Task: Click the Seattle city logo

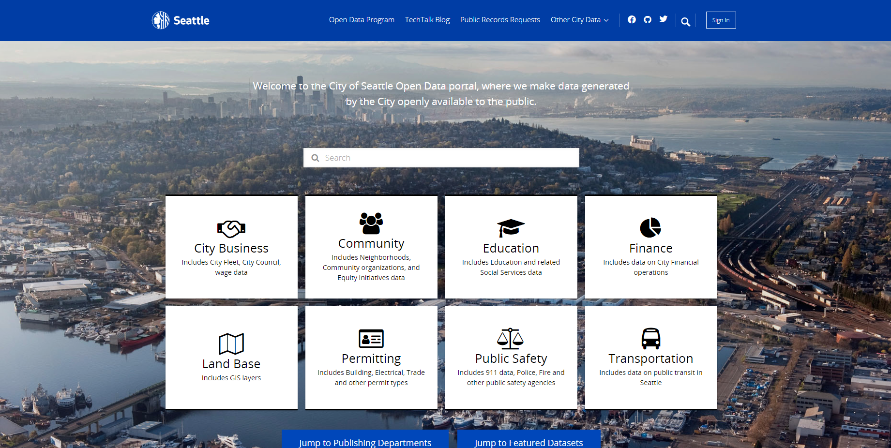Action: coord(180,20)
